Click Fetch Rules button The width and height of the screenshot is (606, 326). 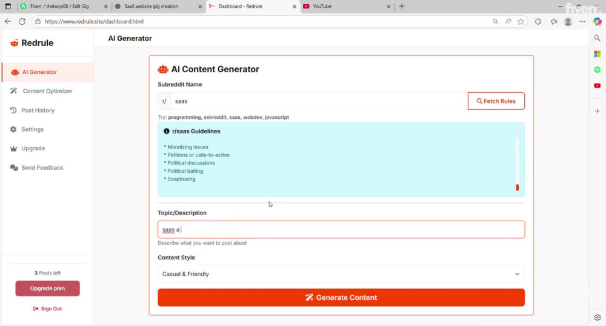click(496, 101)
